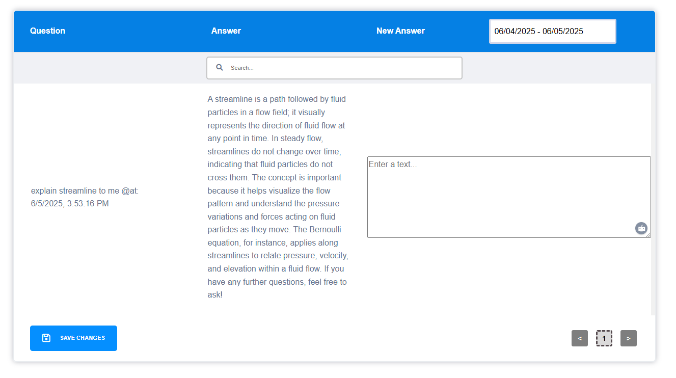The image size is (676, 378).
Task: Click the New Answer column header
Action: tap(400, 31)
